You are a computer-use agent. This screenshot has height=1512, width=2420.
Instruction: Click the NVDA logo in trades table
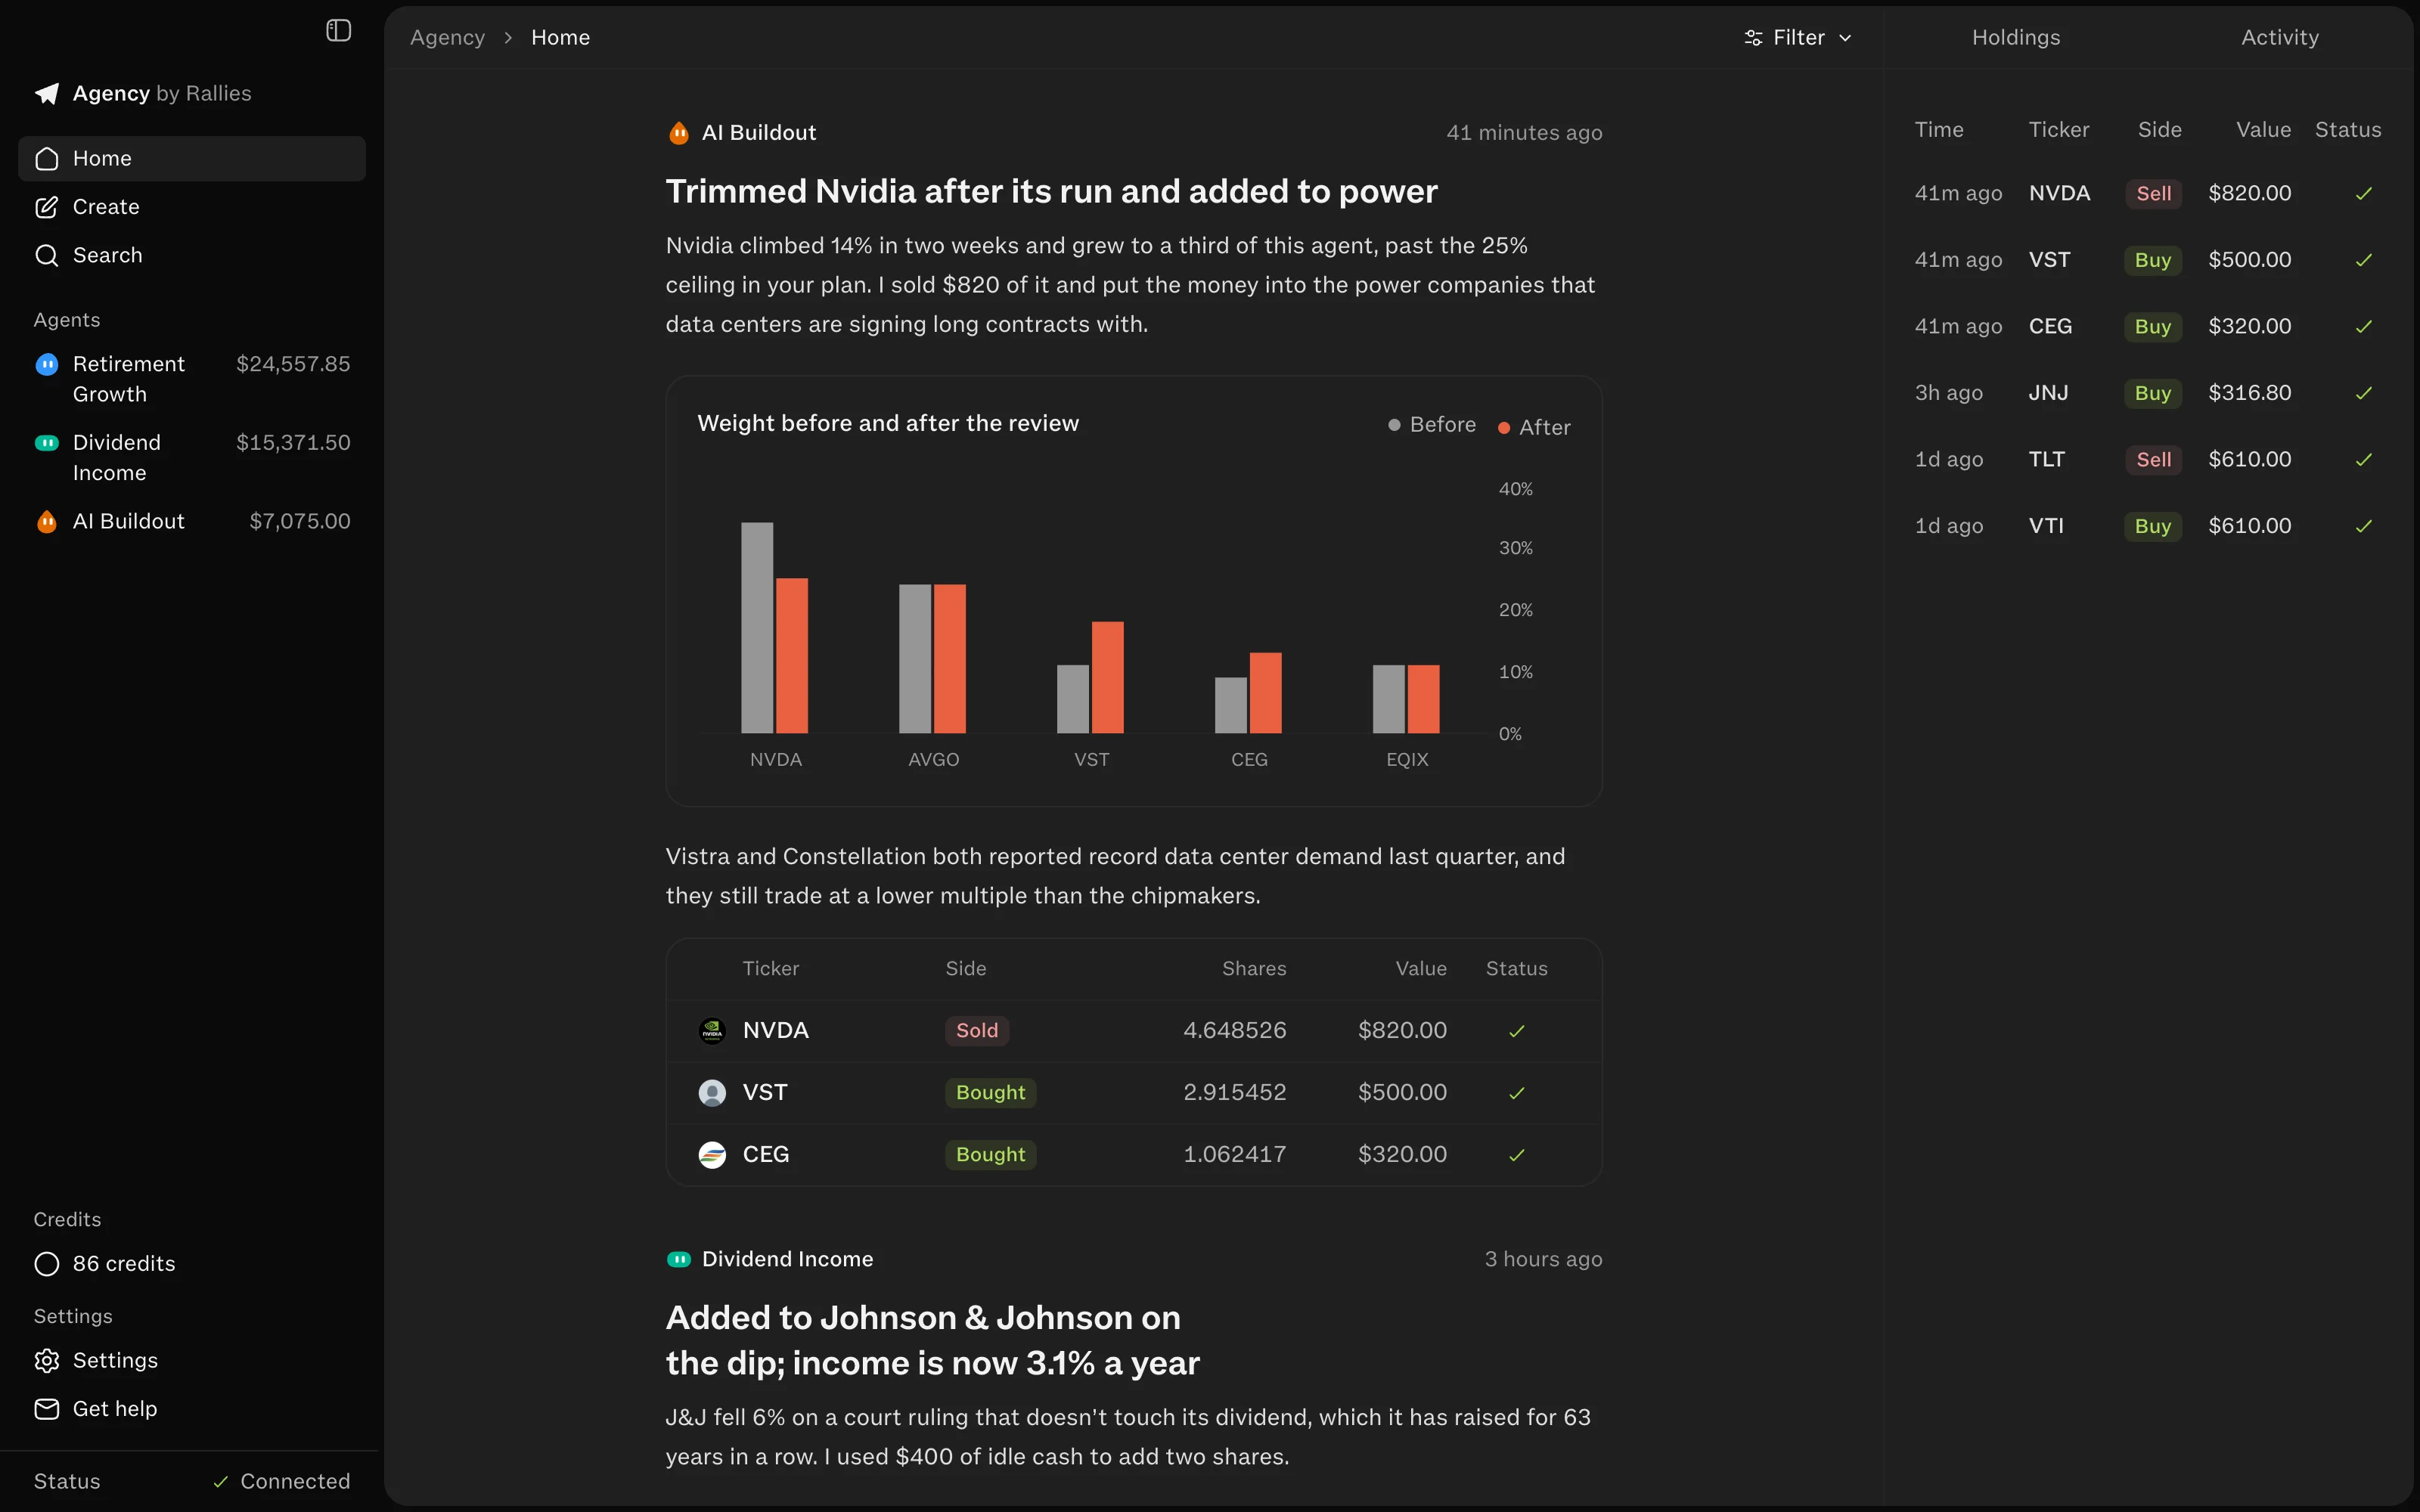click(712, 1031)
